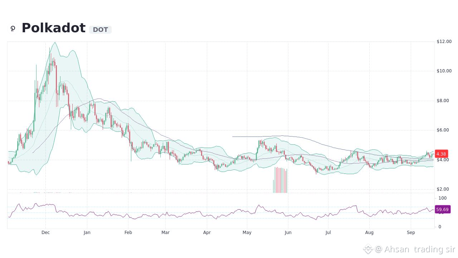Image resolution: width=458 pixels, height=258 pixels.
Task: Click the $10.00 price axis label
Action: [x=444, y=71]
